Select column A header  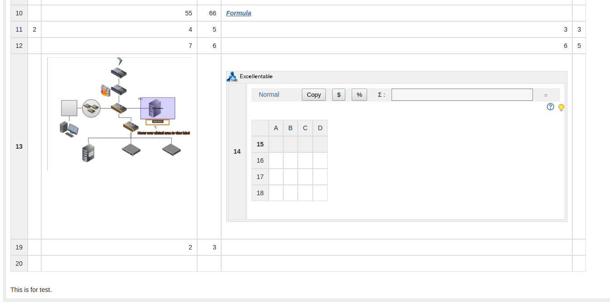[276, 128]
